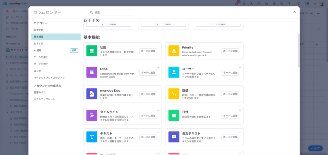Image resolution: width=328 pixels, height=155 pixels.
Task: Open the AI 搭載 category
Action: pyautogui.click(x=38, y=50)
